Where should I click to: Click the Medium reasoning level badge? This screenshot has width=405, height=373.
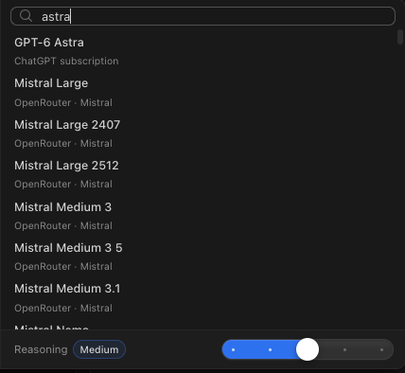99,349
